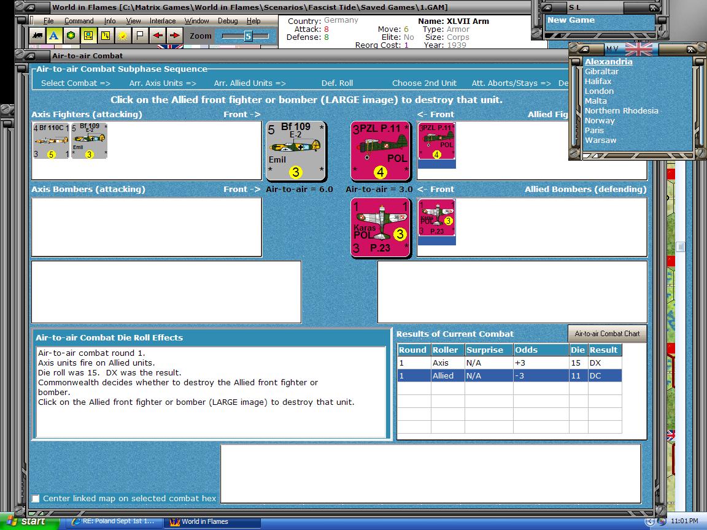Destroy the large PZL P.11 front fighter
707x530 pixels.
point(381,151)
